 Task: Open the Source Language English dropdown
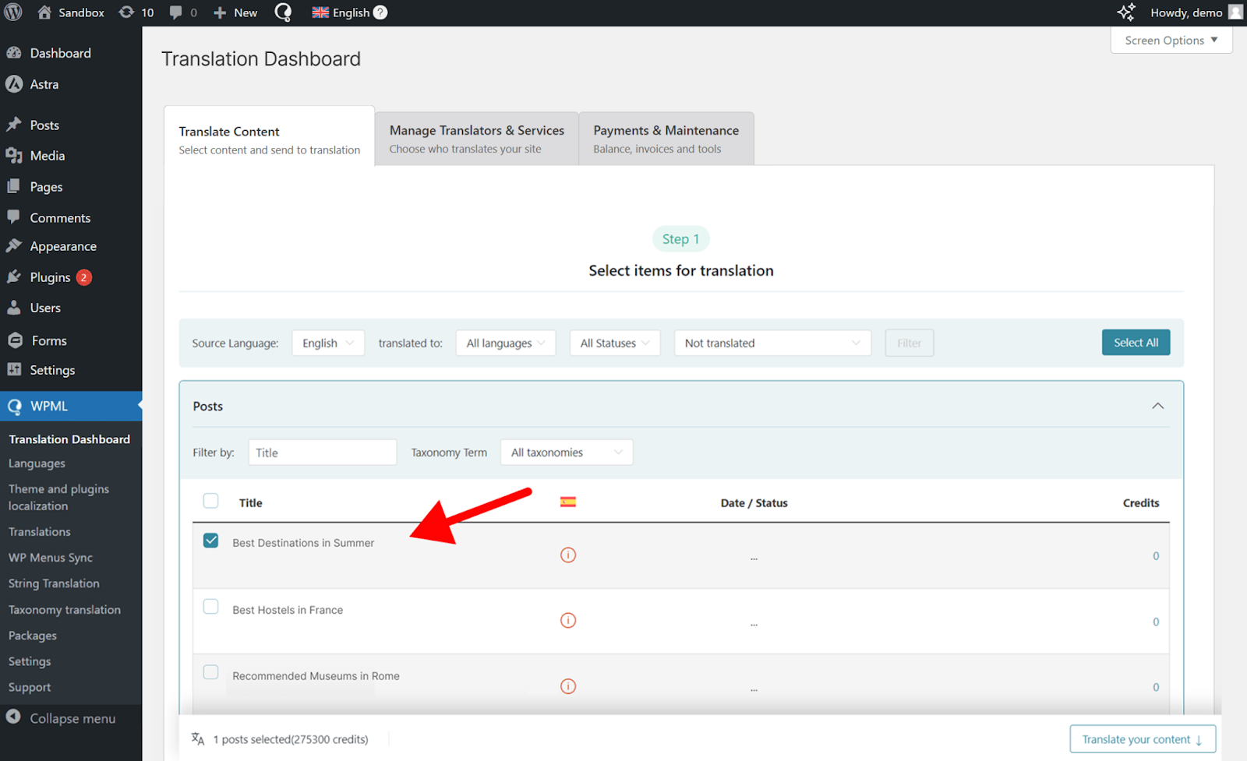click(x=328, y=343)
